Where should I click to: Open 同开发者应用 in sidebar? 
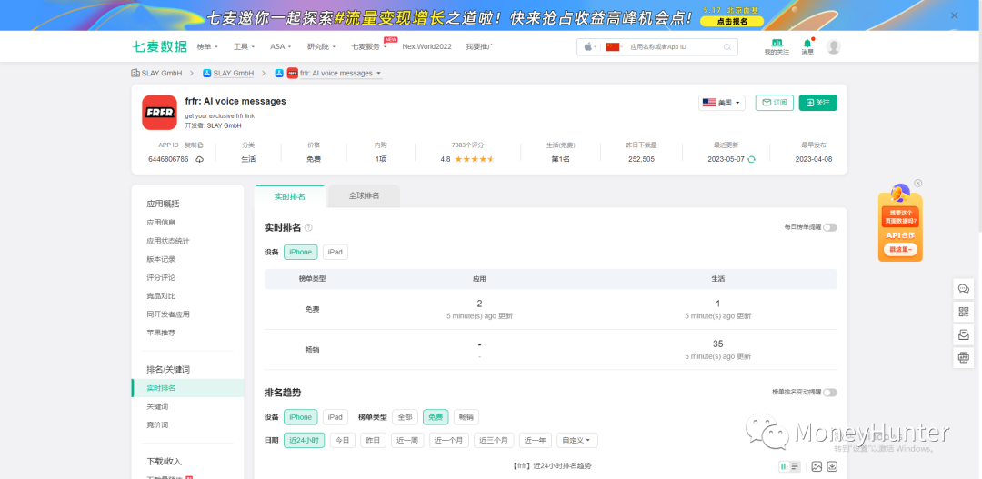(x=168, y=314)
